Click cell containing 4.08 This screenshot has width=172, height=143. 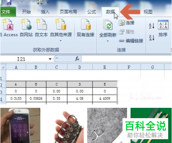[x=80, y=98]
